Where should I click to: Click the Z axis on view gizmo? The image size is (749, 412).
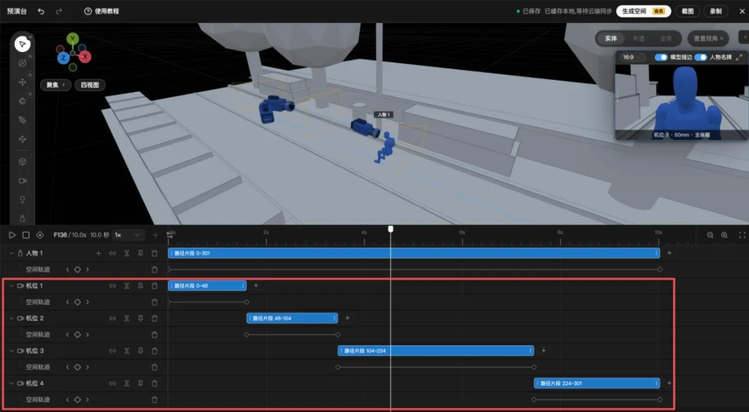(x=63, y=57)
